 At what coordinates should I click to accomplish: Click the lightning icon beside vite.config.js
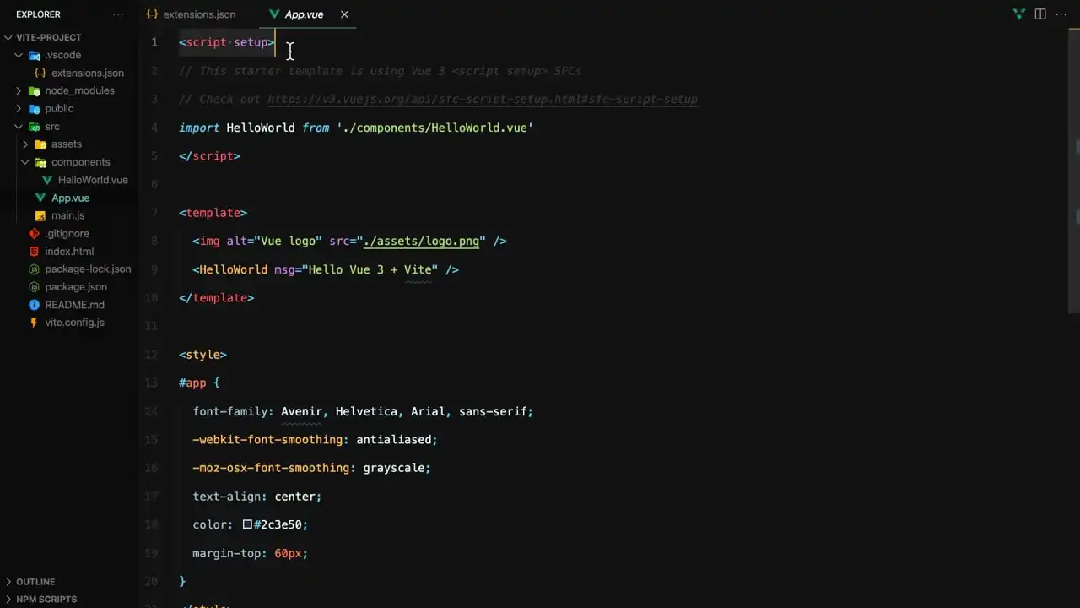34,323
